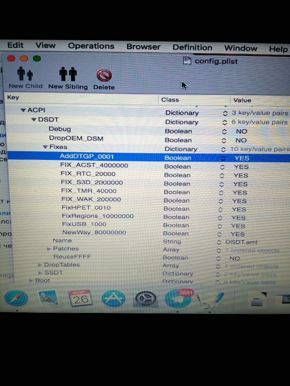Open the Edit menu

[15, 45]
